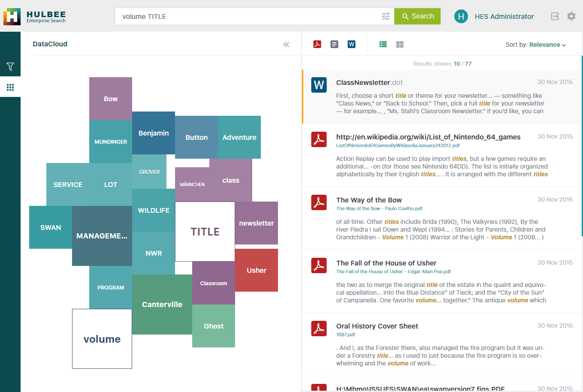Open the Sort by Relevance dropdown
583x392 pixels.
(536, 45)
